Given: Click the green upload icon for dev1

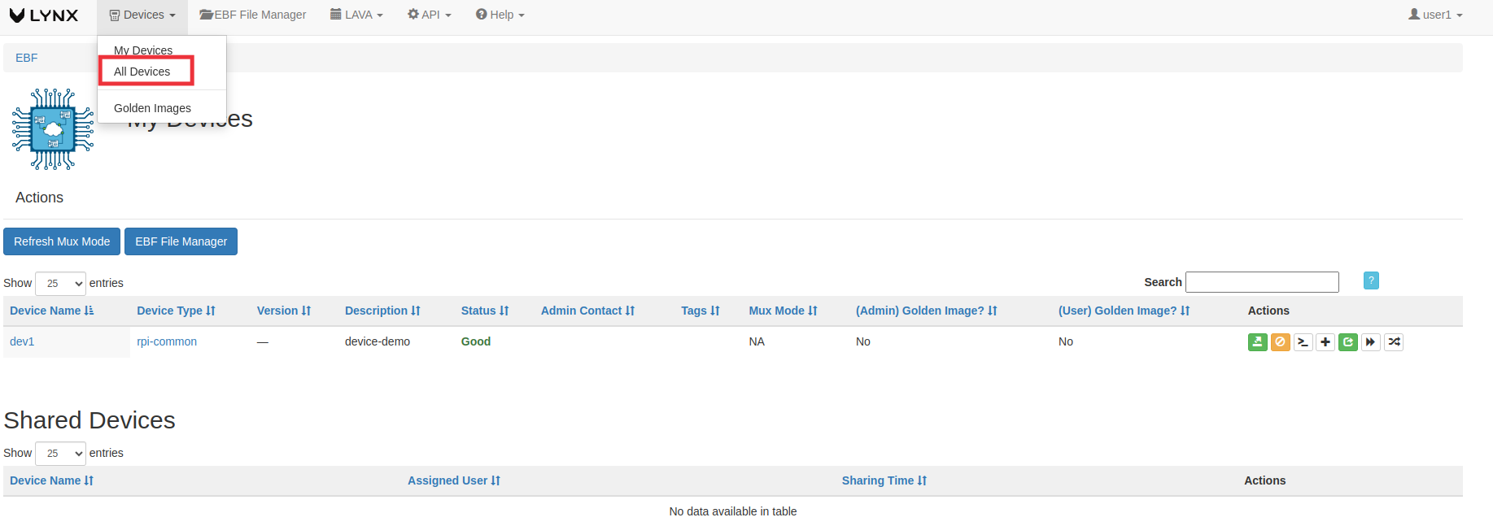Looking at the screenshot, I should (1257, 342).
